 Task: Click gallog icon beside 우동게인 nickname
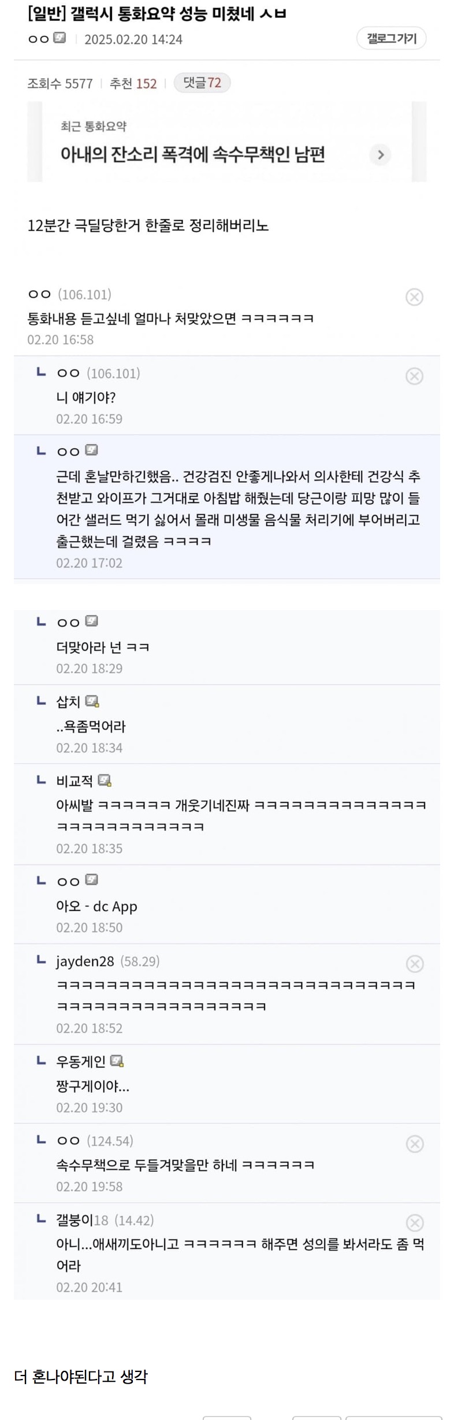tap(117, 1061)
